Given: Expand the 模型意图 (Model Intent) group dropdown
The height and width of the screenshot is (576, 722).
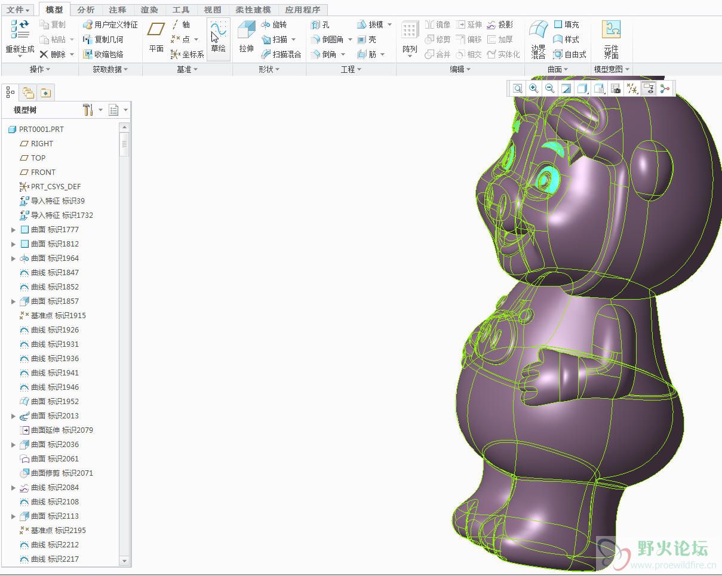Looking at the screenshot, I should (x=612, y=69).
